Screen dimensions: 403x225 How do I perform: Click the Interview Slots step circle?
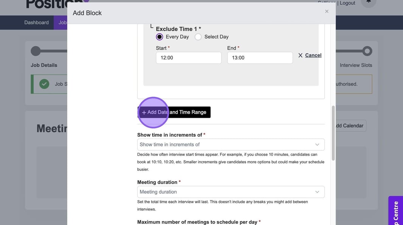click(x=367, y=51)
